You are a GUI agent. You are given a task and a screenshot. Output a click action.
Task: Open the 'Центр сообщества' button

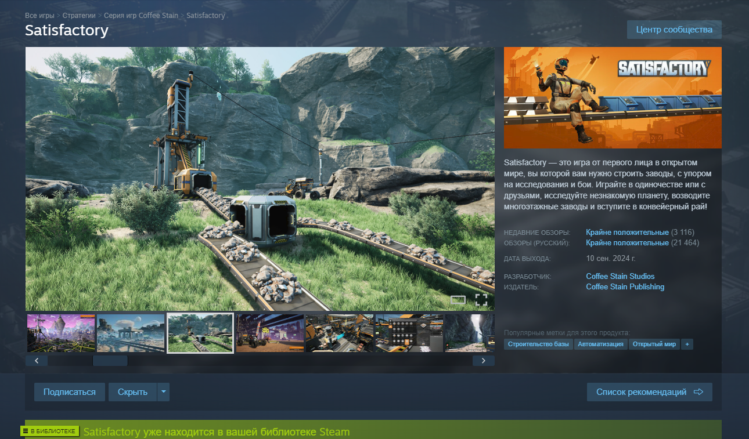[x=674, y=30]
